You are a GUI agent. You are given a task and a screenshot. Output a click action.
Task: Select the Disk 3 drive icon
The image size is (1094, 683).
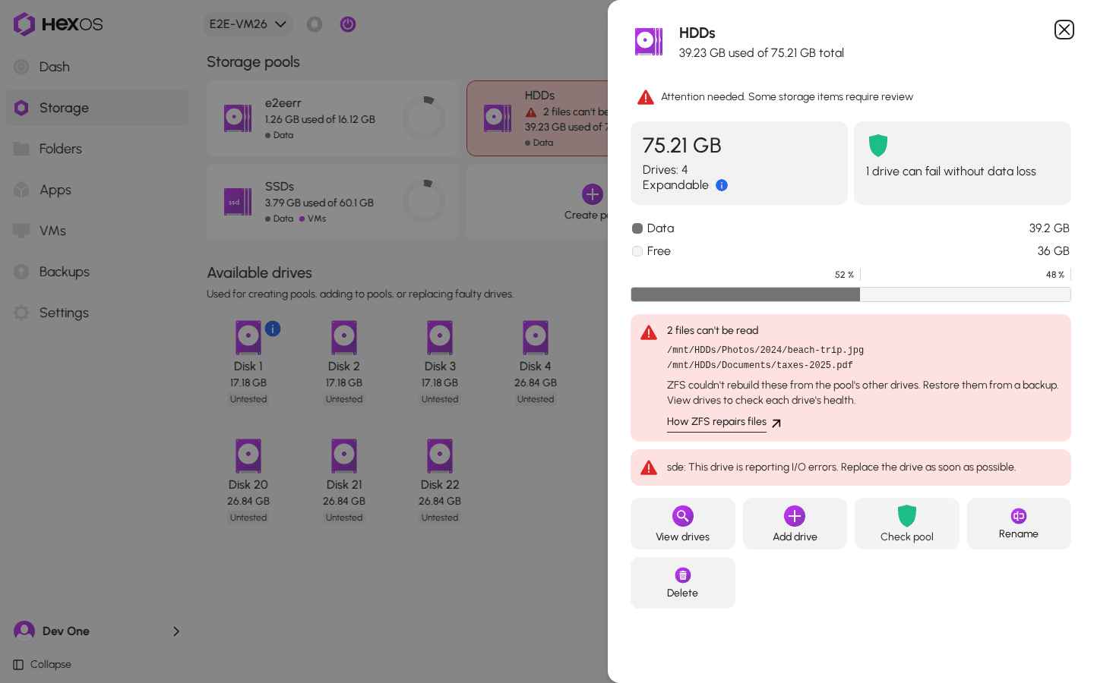pyautogui.click(x=440, y=338)
